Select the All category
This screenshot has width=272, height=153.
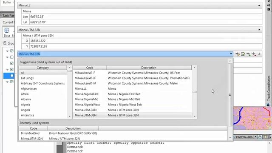pyautogui.click(x=43, y=73)
